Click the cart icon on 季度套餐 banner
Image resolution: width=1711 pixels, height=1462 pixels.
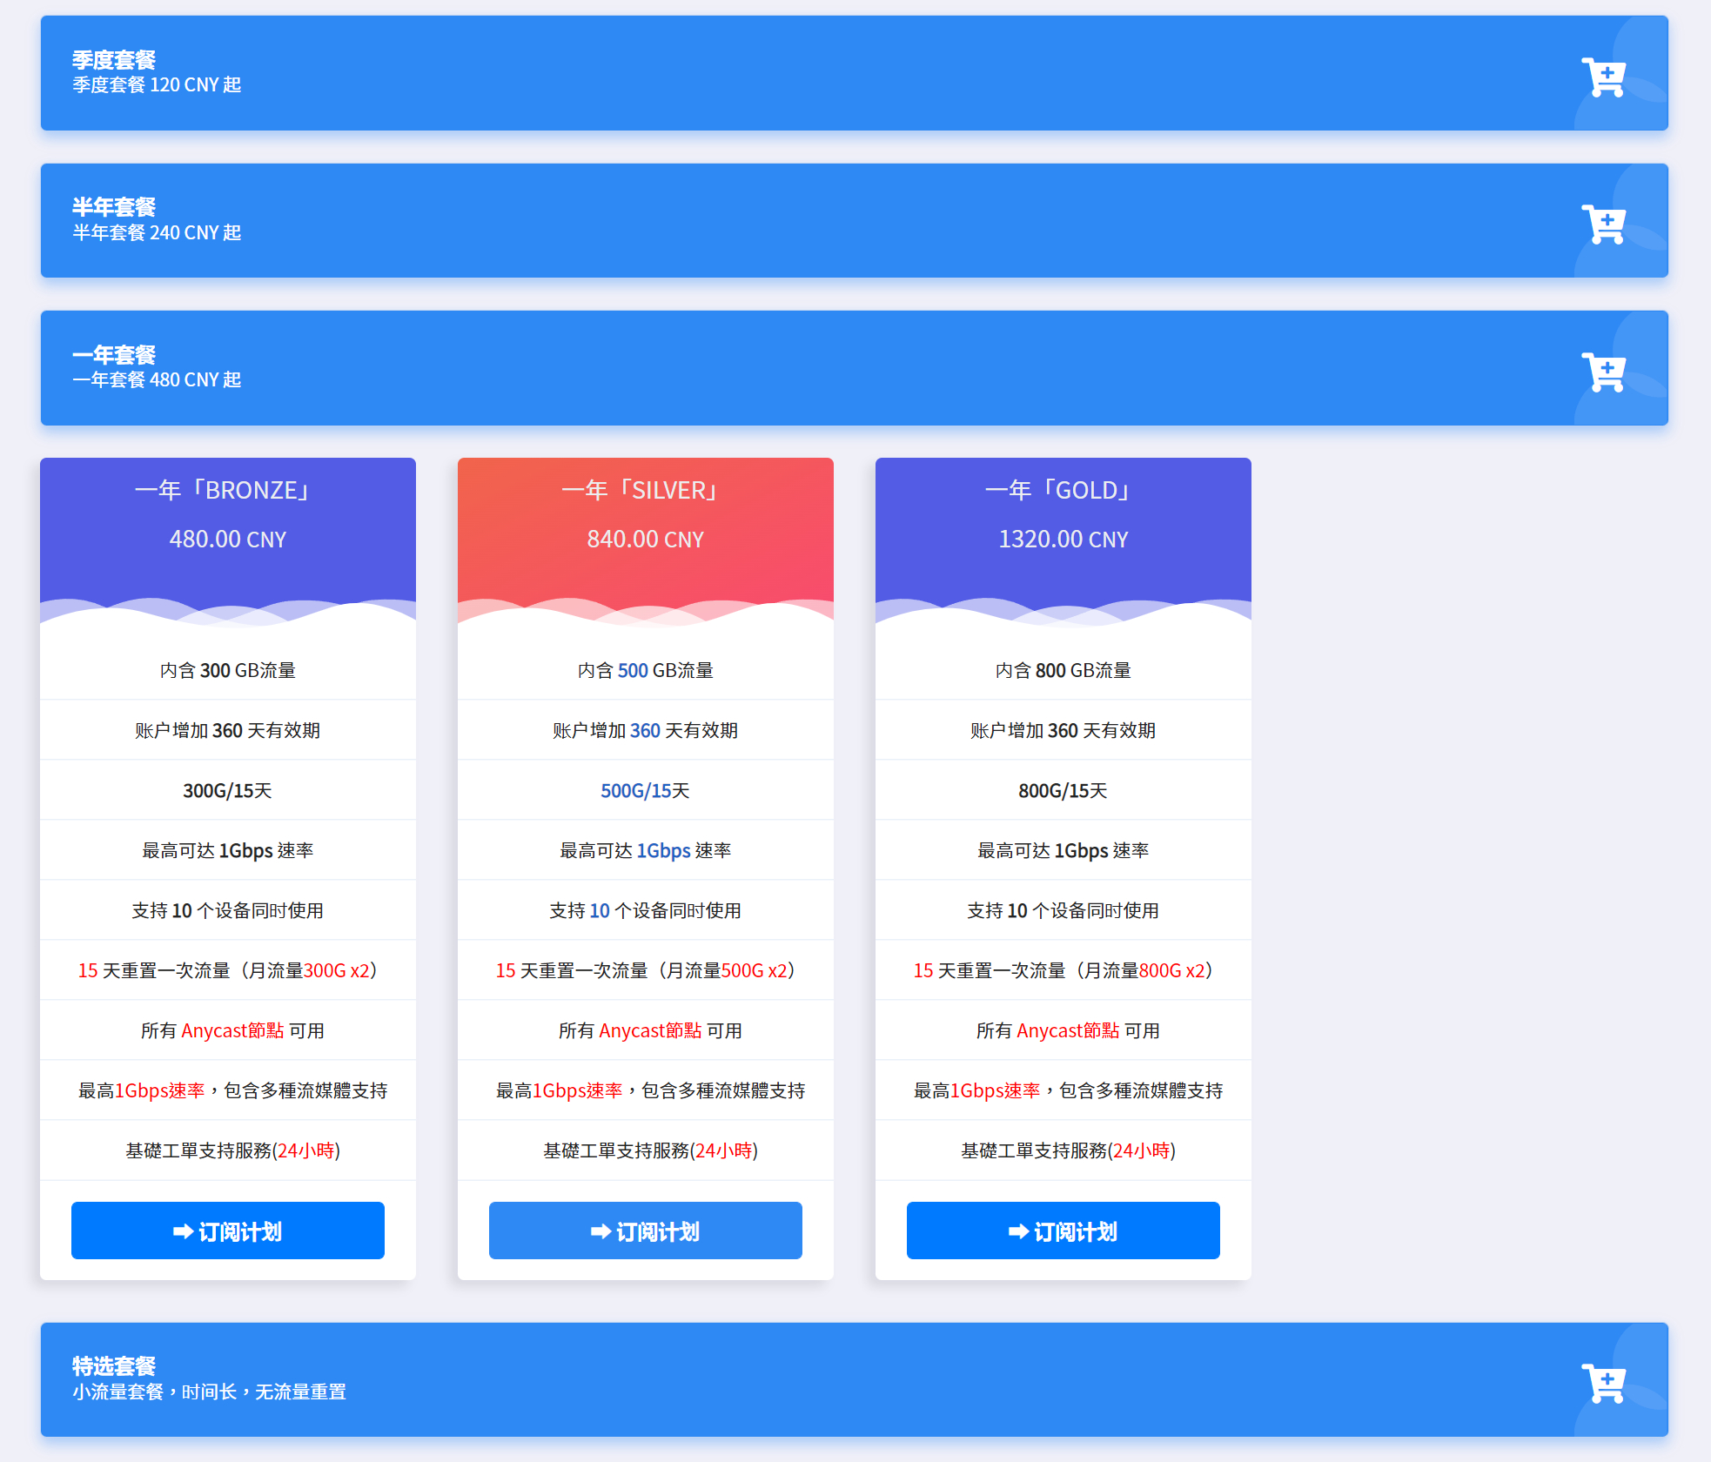tap(1603, 77)
